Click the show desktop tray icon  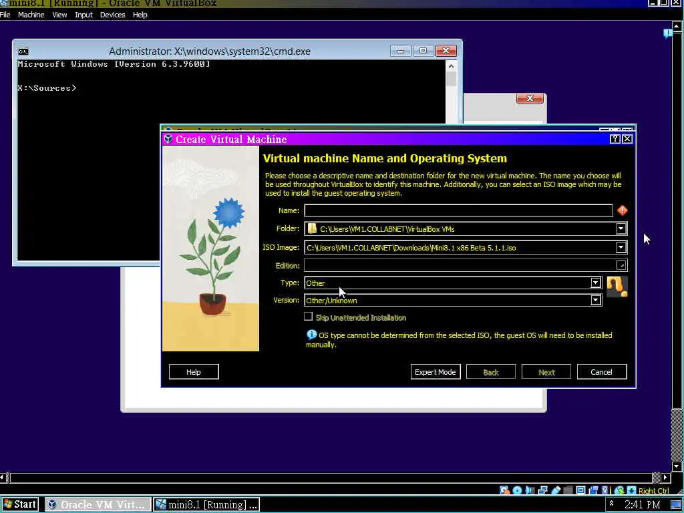pos(676,505)
